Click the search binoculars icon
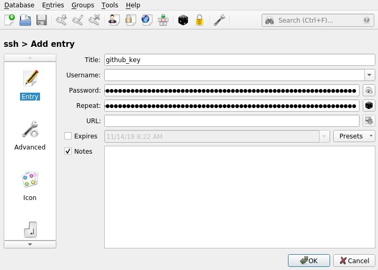The image size is (378, 270). [x=270, y=21]
